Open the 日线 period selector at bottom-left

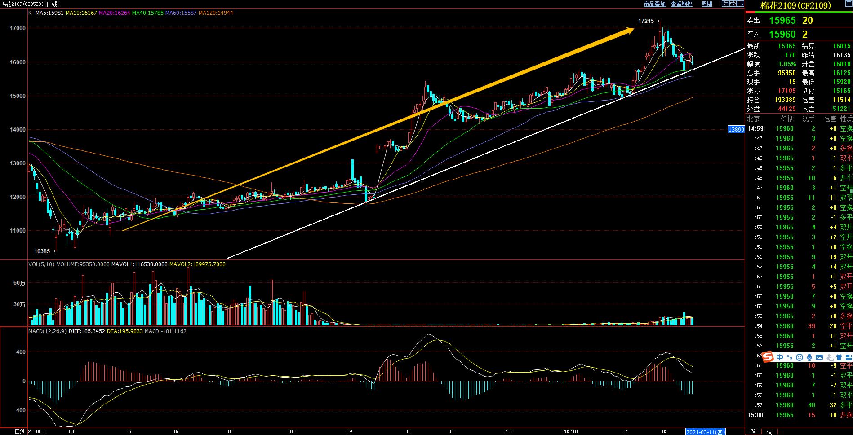[x=20, y=431]
